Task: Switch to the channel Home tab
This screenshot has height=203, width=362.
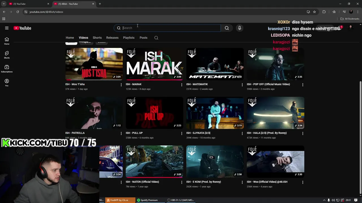Action: 70,38
